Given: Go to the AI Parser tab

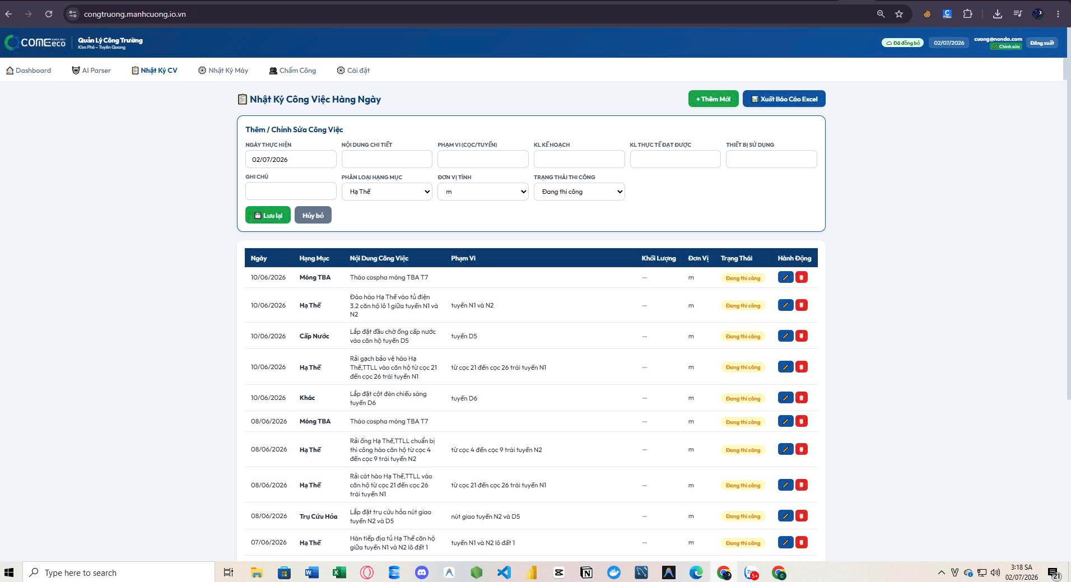Looking at the screenshot, I should 91,71.
